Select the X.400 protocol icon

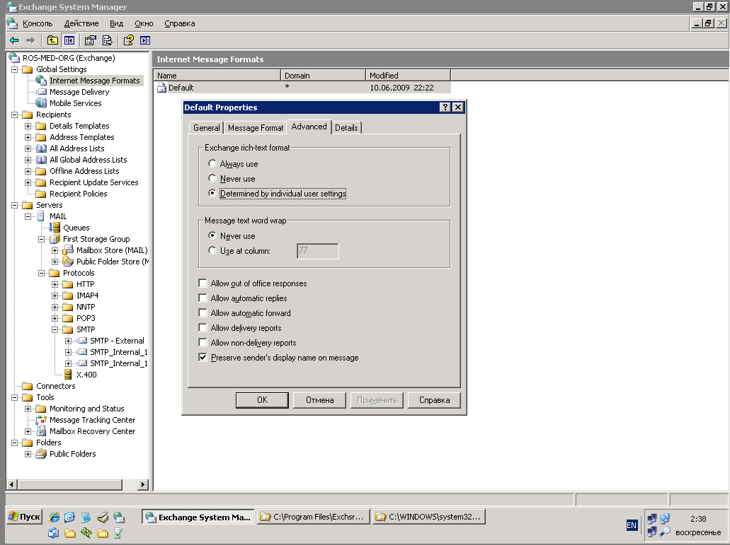coord(69,375)
